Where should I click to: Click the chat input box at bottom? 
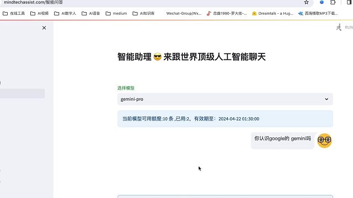[x=225, y=196]
